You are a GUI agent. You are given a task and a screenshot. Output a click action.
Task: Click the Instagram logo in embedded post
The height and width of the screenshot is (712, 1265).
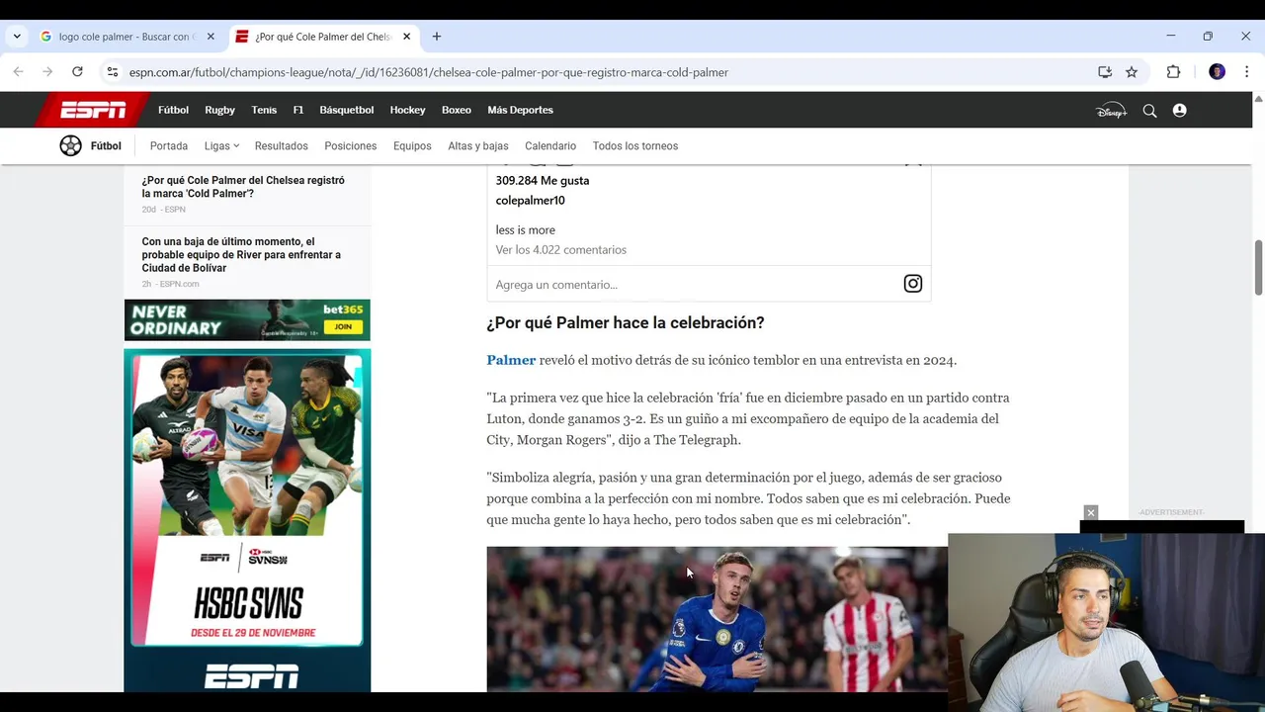(x=912, y=284)
